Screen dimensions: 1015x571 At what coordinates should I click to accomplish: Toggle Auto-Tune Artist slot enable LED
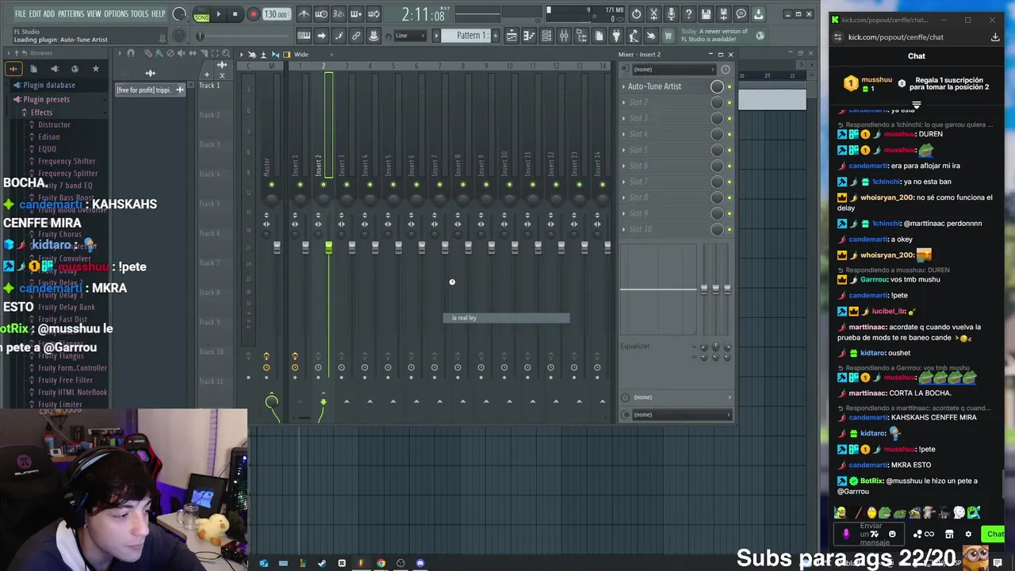(x=730, y=86)
